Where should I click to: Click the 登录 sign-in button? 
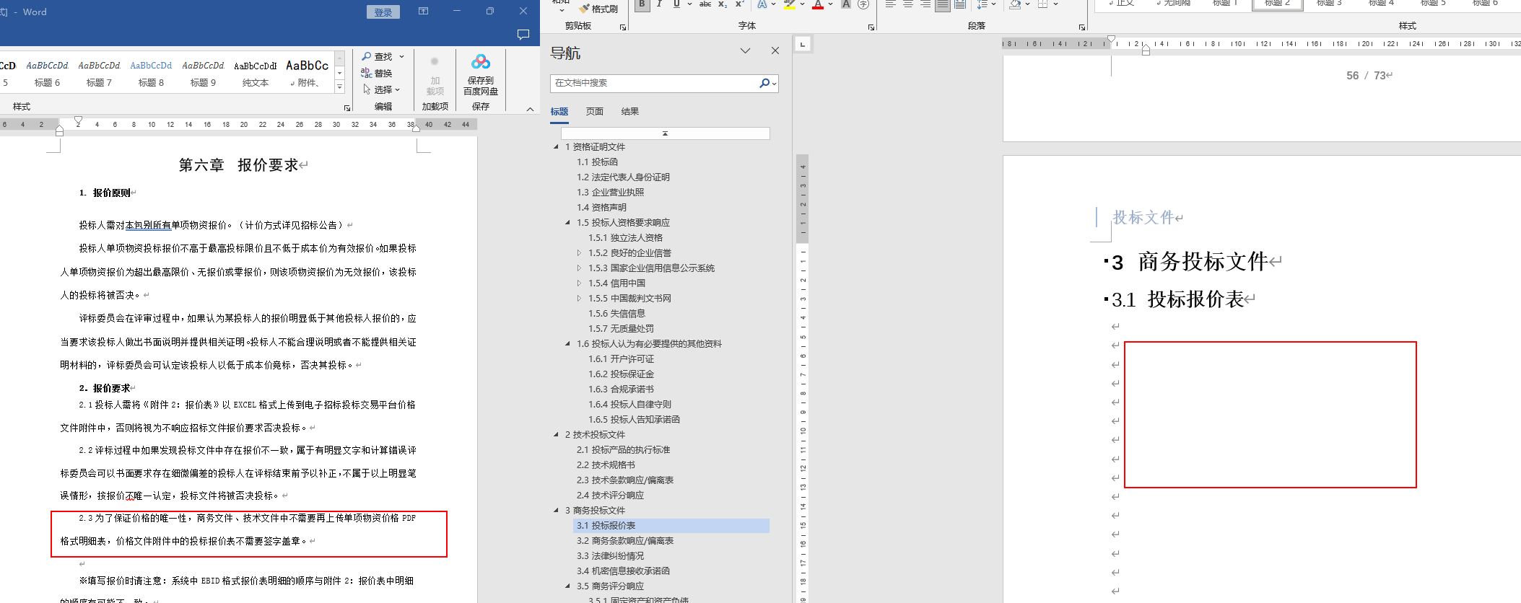click(x=383, y=12)
